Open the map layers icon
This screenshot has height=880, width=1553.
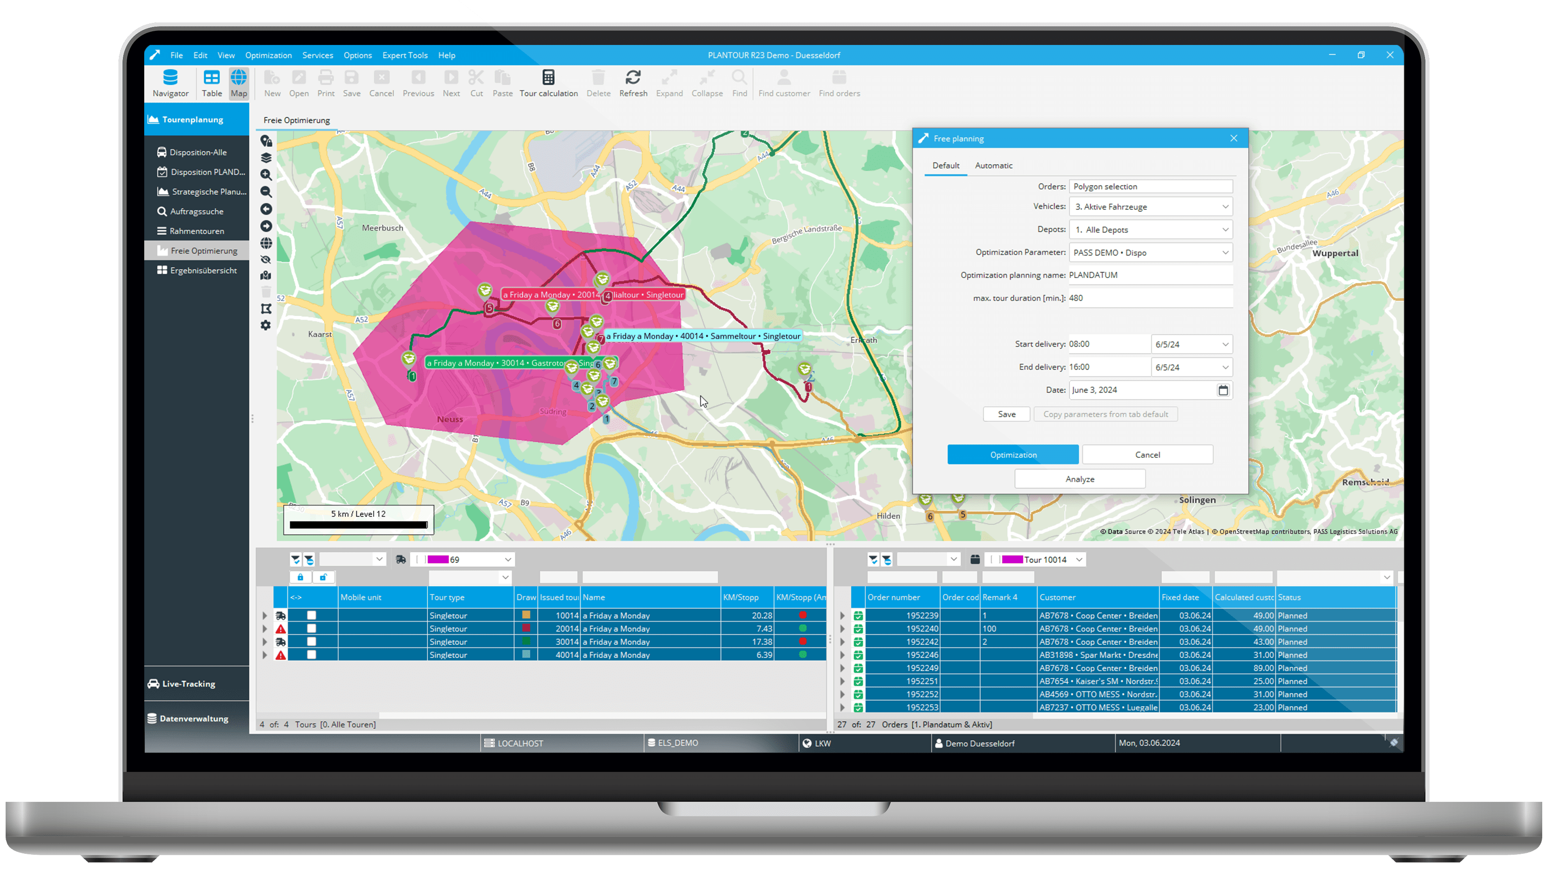coord(266,158)
